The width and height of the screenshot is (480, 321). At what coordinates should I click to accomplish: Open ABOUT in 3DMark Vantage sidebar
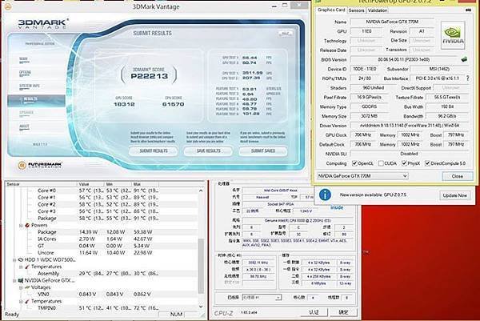24,127
